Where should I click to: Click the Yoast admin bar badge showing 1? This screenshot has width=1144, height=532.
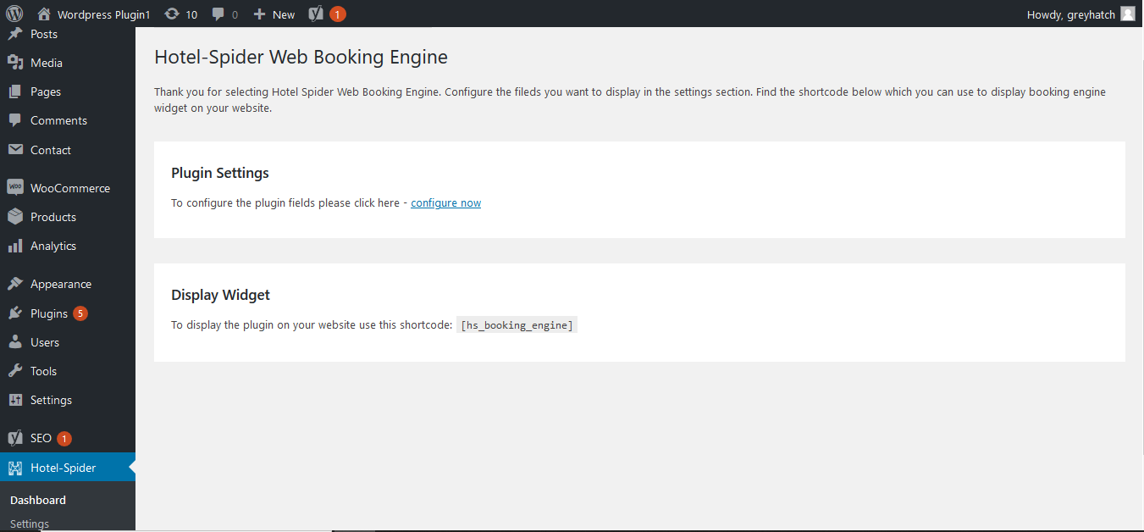[x=337, y=14]
